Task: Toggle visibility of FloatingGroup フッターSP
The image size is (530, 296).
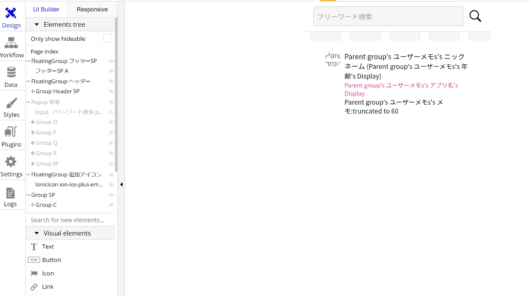Action: click(111, 61)
